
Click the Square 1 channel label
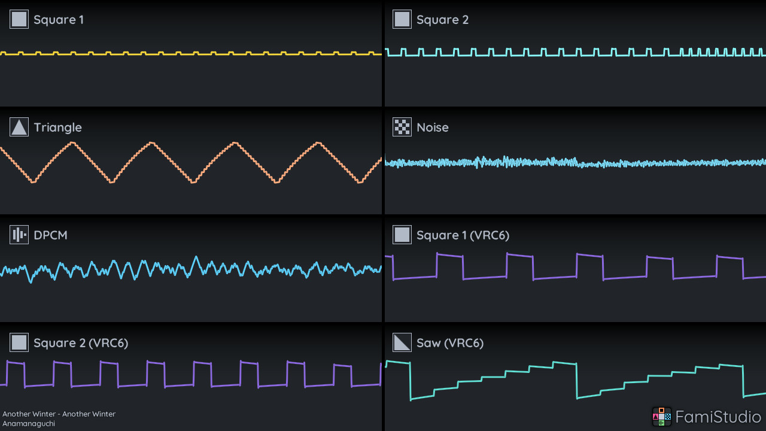[x=59, y=20]
